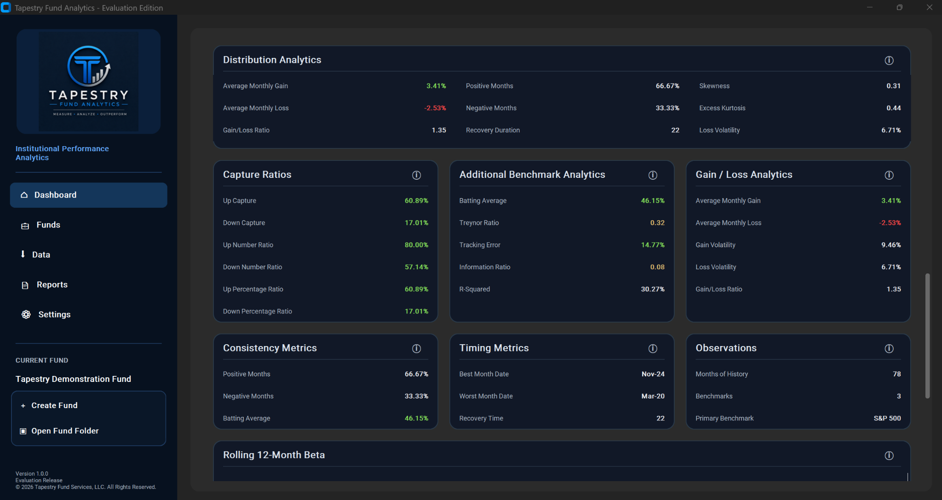The width and height of the screenshot is (942, 500).
Task: Click the Primary Benchmark value S&P 500
Action: [x=887, y=418]
